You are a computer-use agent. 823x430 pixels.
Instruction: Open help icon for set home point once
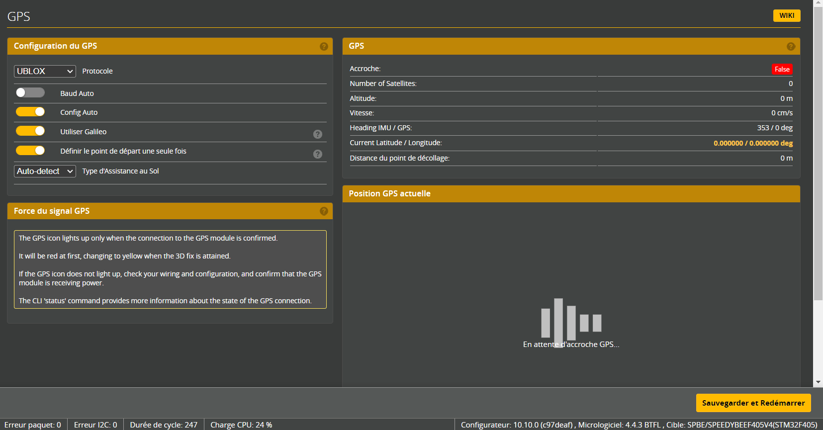click(318, 154)
